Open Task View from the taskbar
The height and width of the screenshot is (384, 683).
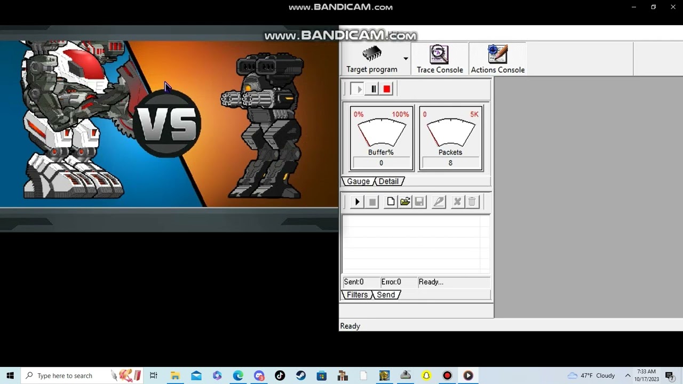[154, 375]
